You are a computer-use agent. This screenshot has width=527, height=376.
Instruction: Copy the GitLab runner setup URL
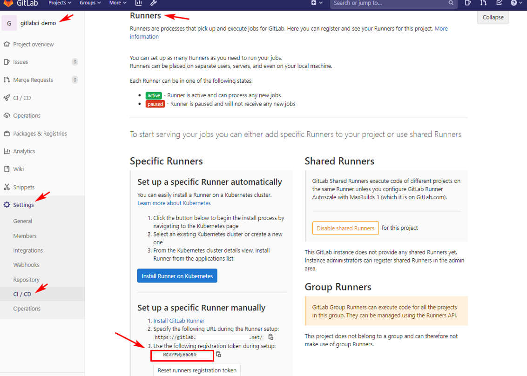270,337
